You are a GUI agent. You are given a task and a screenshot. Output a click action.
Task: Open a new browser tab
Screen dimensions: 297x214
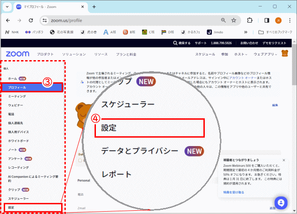coord(94,7)
